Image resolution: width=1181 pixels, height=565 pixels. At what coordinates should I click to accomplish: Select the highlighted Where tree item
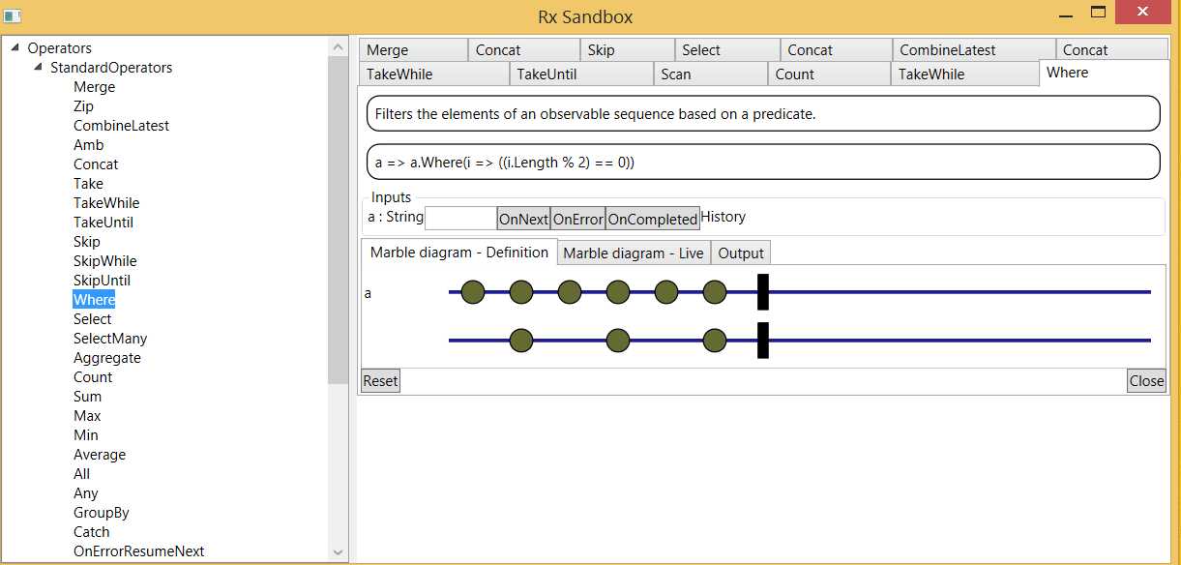pyautogui.click(x=94, y=300)
